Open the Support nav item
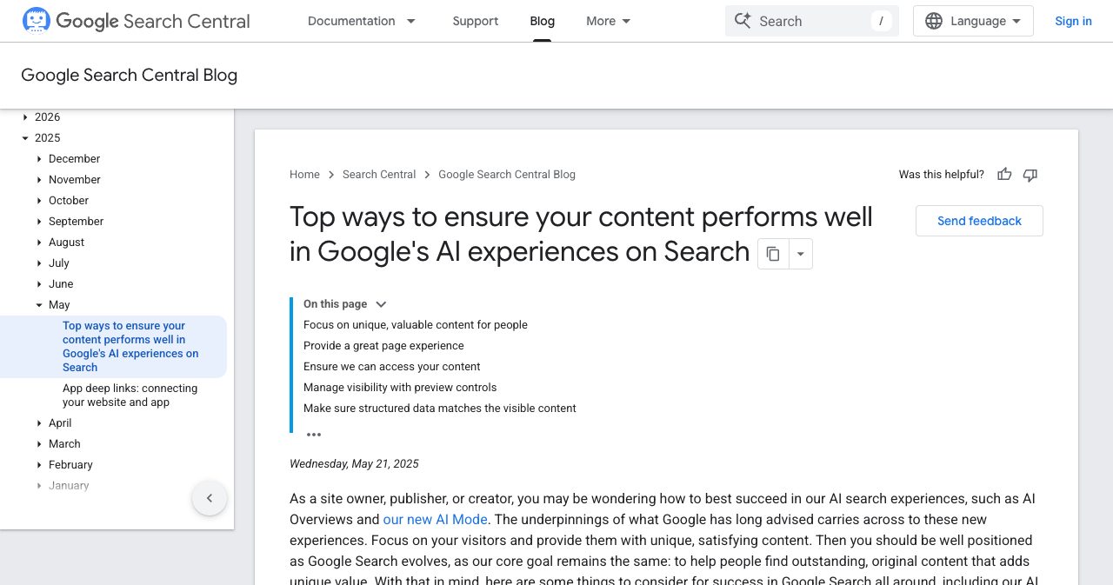1113x585 pixels. click(476, 21)
